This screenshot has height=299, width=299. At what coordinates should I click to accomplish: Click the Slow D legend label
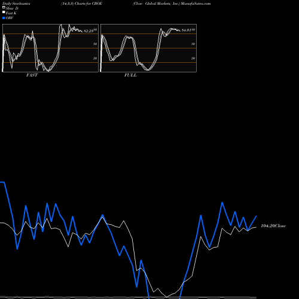point(12,8)
